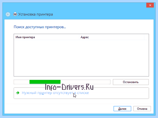
Task: Click the back arrow button
Action: [8, 14]
